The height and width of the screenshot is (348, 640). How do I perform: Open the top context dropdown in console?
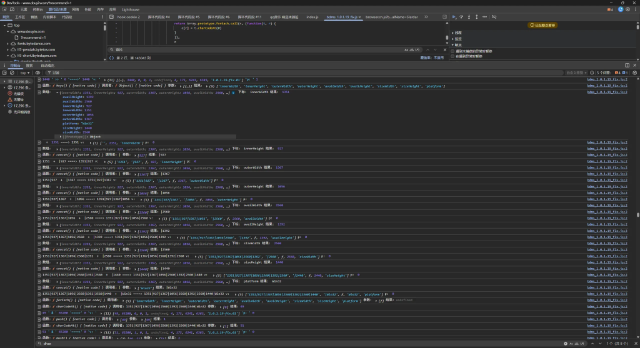tap(25, 72)
